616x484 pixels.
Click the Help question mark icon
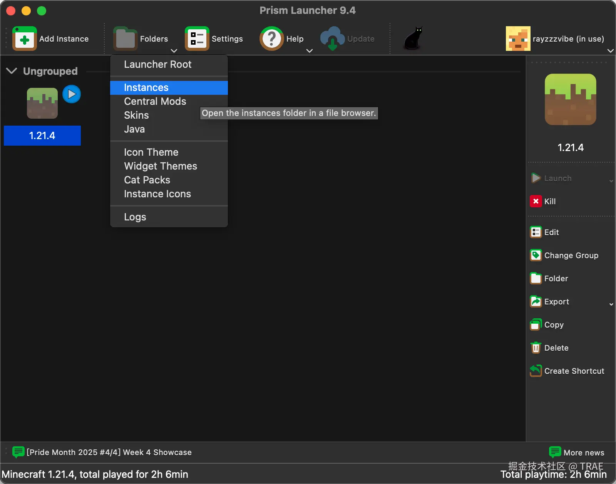pyautogui.click(x=272, y=39)
